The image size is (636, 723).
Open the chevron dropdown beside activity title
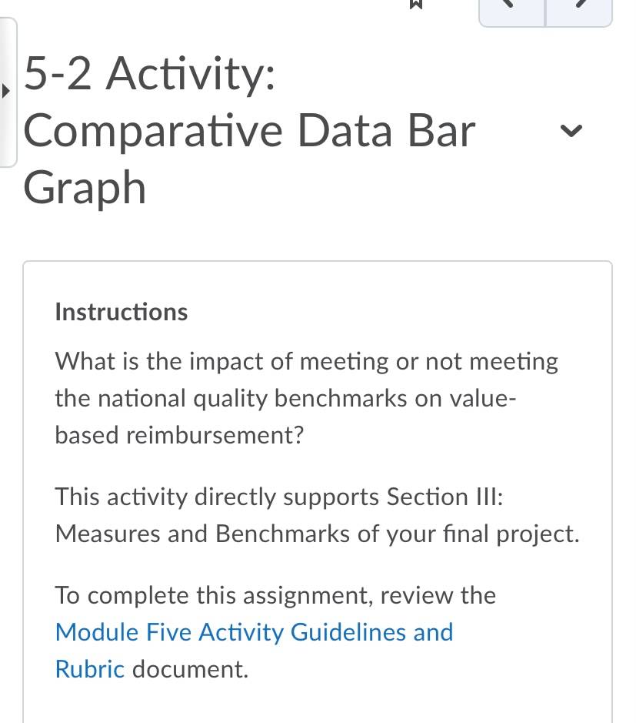click(571, 131)
